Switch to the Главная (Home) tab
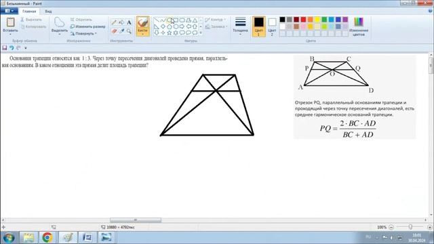 29,12
